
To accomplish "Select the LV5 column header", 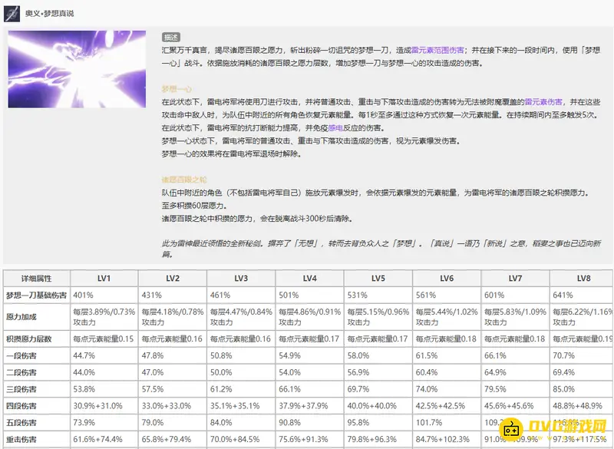I will click(x=377, y=278).
